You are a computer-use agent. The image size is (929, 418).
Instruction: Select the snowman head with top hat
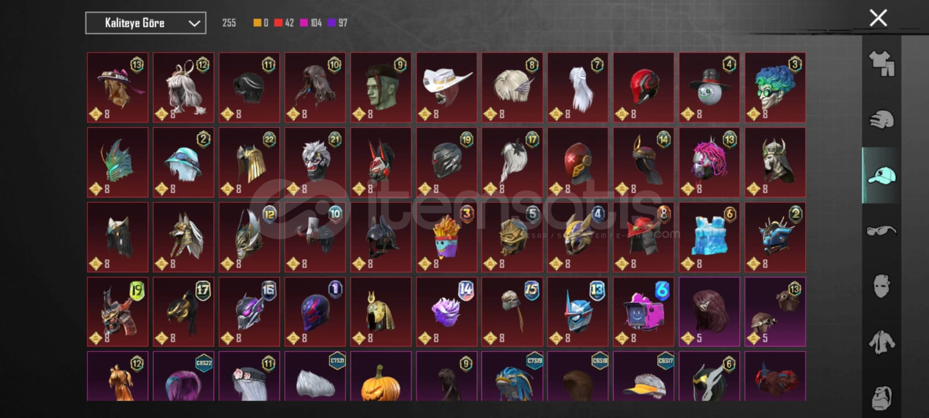coord(709,87)
